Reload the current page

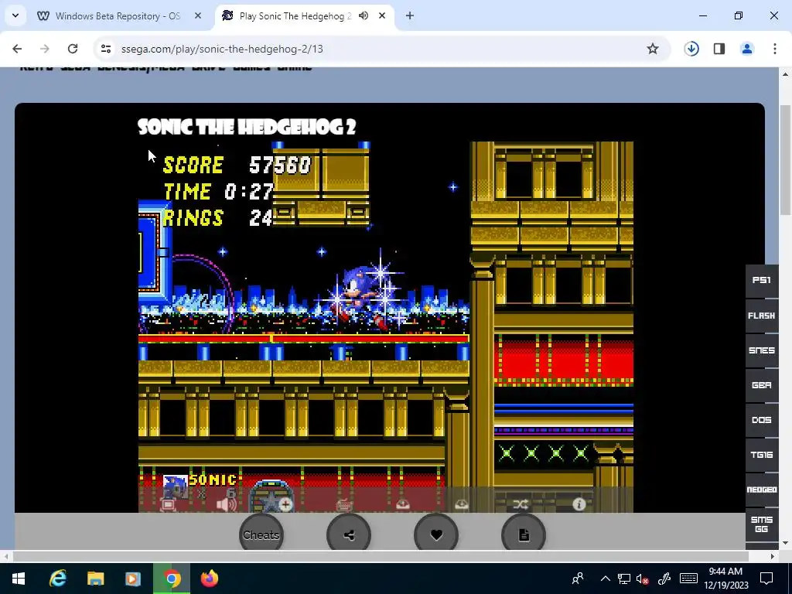coord(73,49)
